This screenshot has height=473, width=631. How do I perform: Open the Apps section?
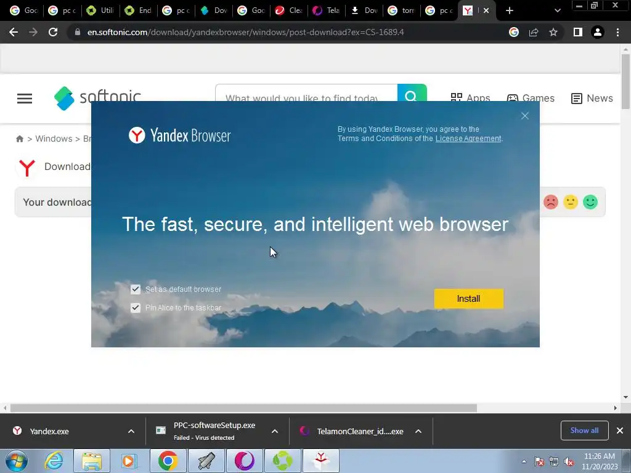coord(470,98)
